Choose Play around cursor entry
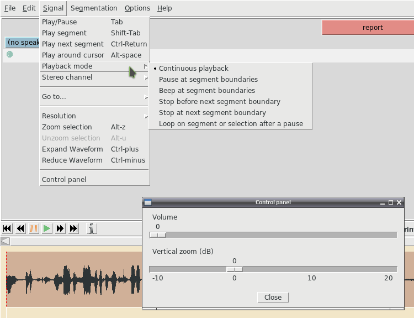414x318 pixels. pyautogui.click(x=94, y=55)
